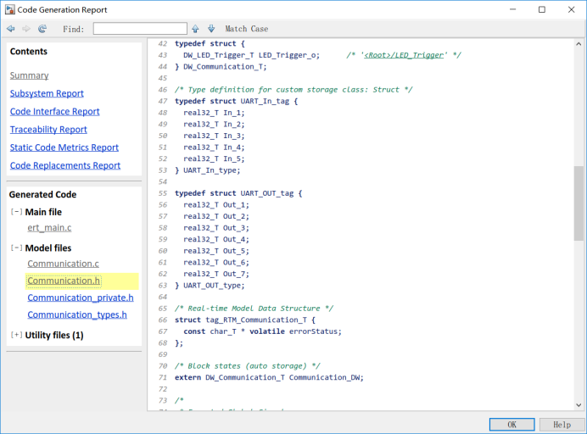Open Communication_types.h header file

point(77,315)
